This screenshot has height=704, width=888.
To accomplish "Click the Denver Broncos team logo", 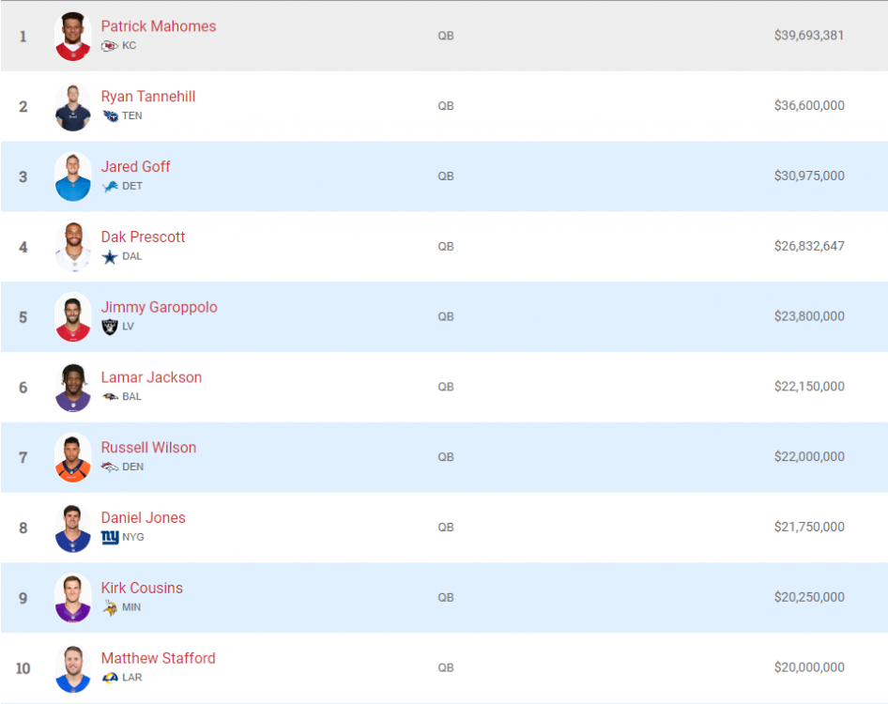I will coord(110,467).
